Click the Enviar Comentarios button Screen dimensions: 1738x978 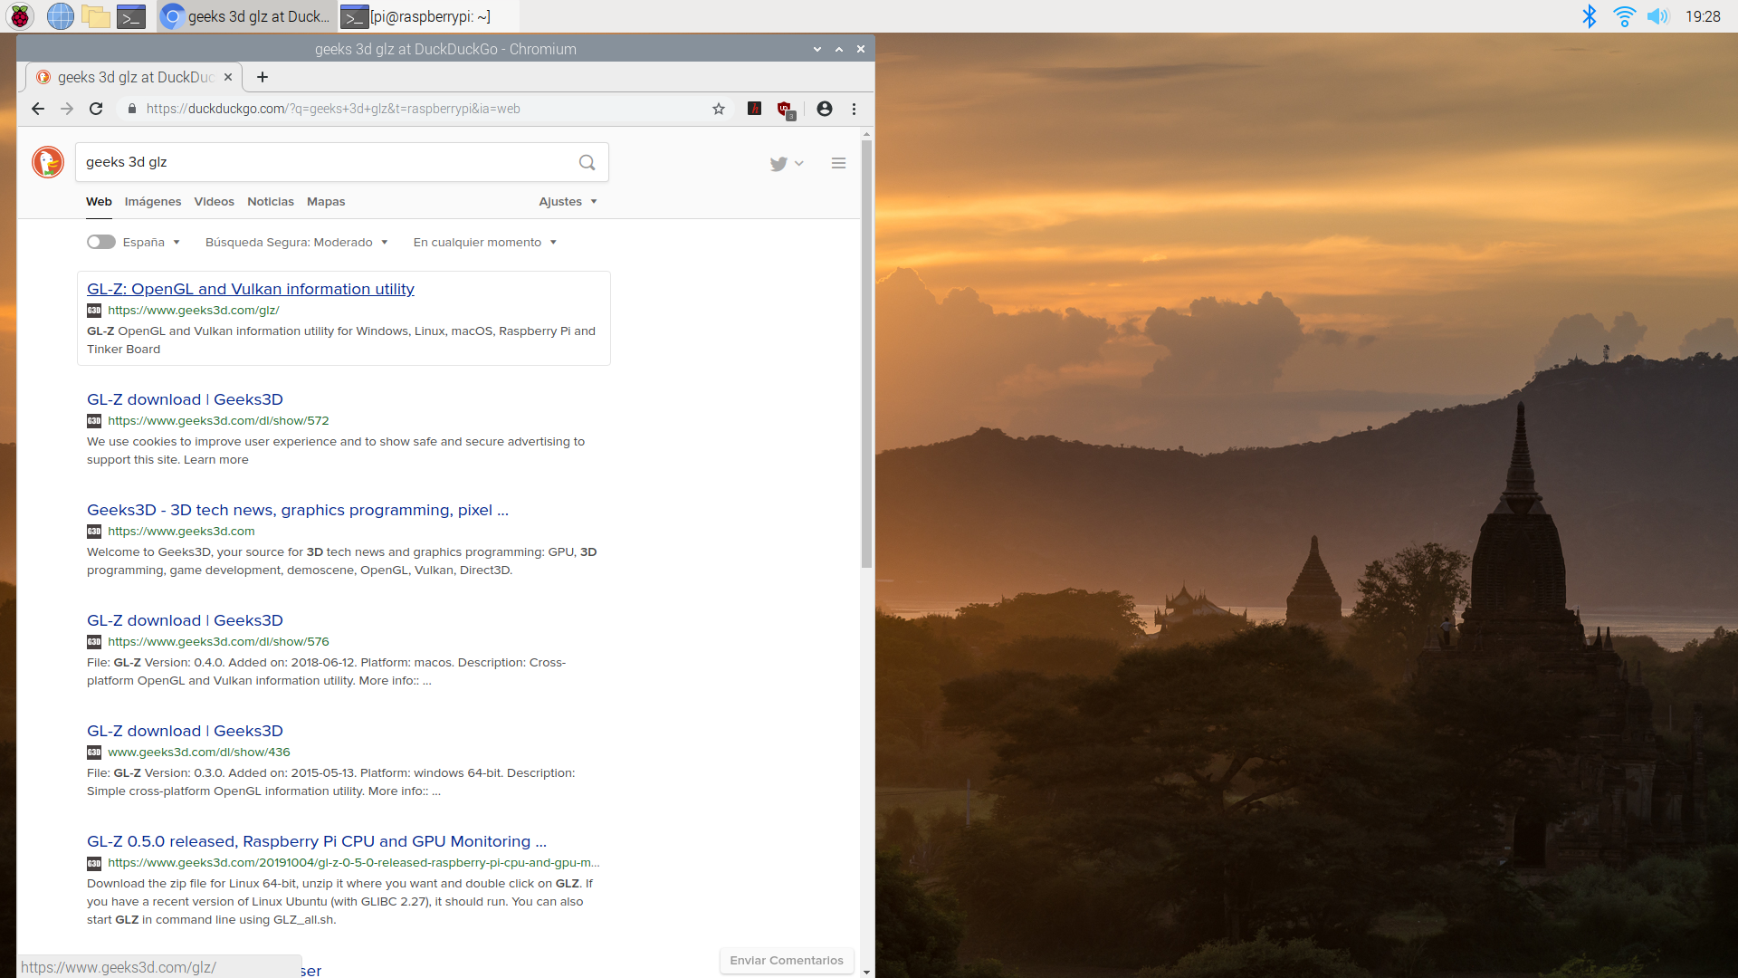[x=787, y=960]
